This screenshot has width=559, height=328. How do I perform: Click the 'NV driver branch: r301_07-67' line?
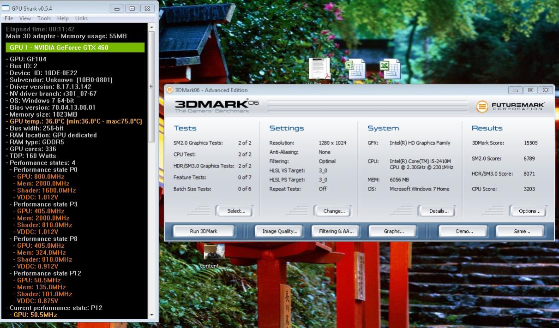pyautogui.click(x=51, y=94)
